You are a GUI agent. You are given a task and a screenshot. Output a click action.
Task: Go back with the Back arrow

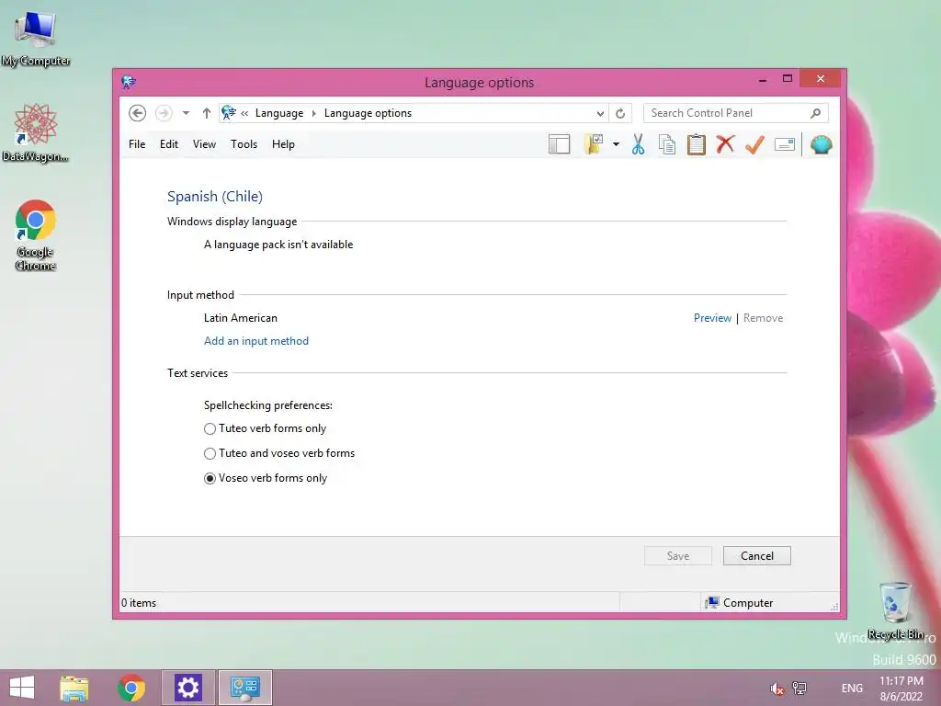[x=138, y=113]
